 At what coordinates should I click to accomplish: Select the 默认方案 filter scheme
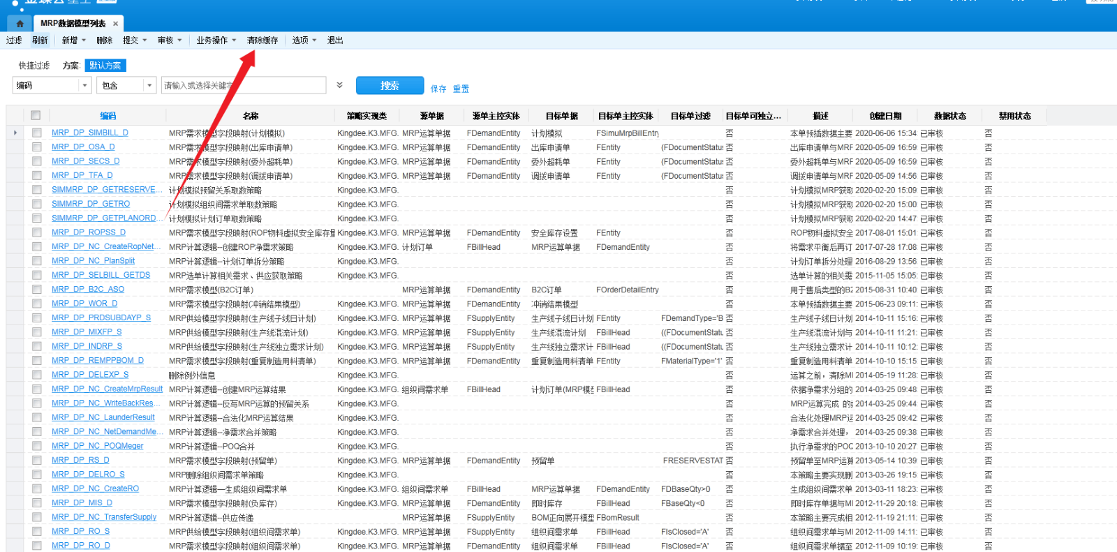pos(105,66)
